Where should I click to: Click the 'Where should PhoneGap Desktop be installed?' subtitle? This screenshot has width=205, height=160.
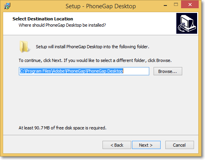pyautogui.click(x=62, y=25)
